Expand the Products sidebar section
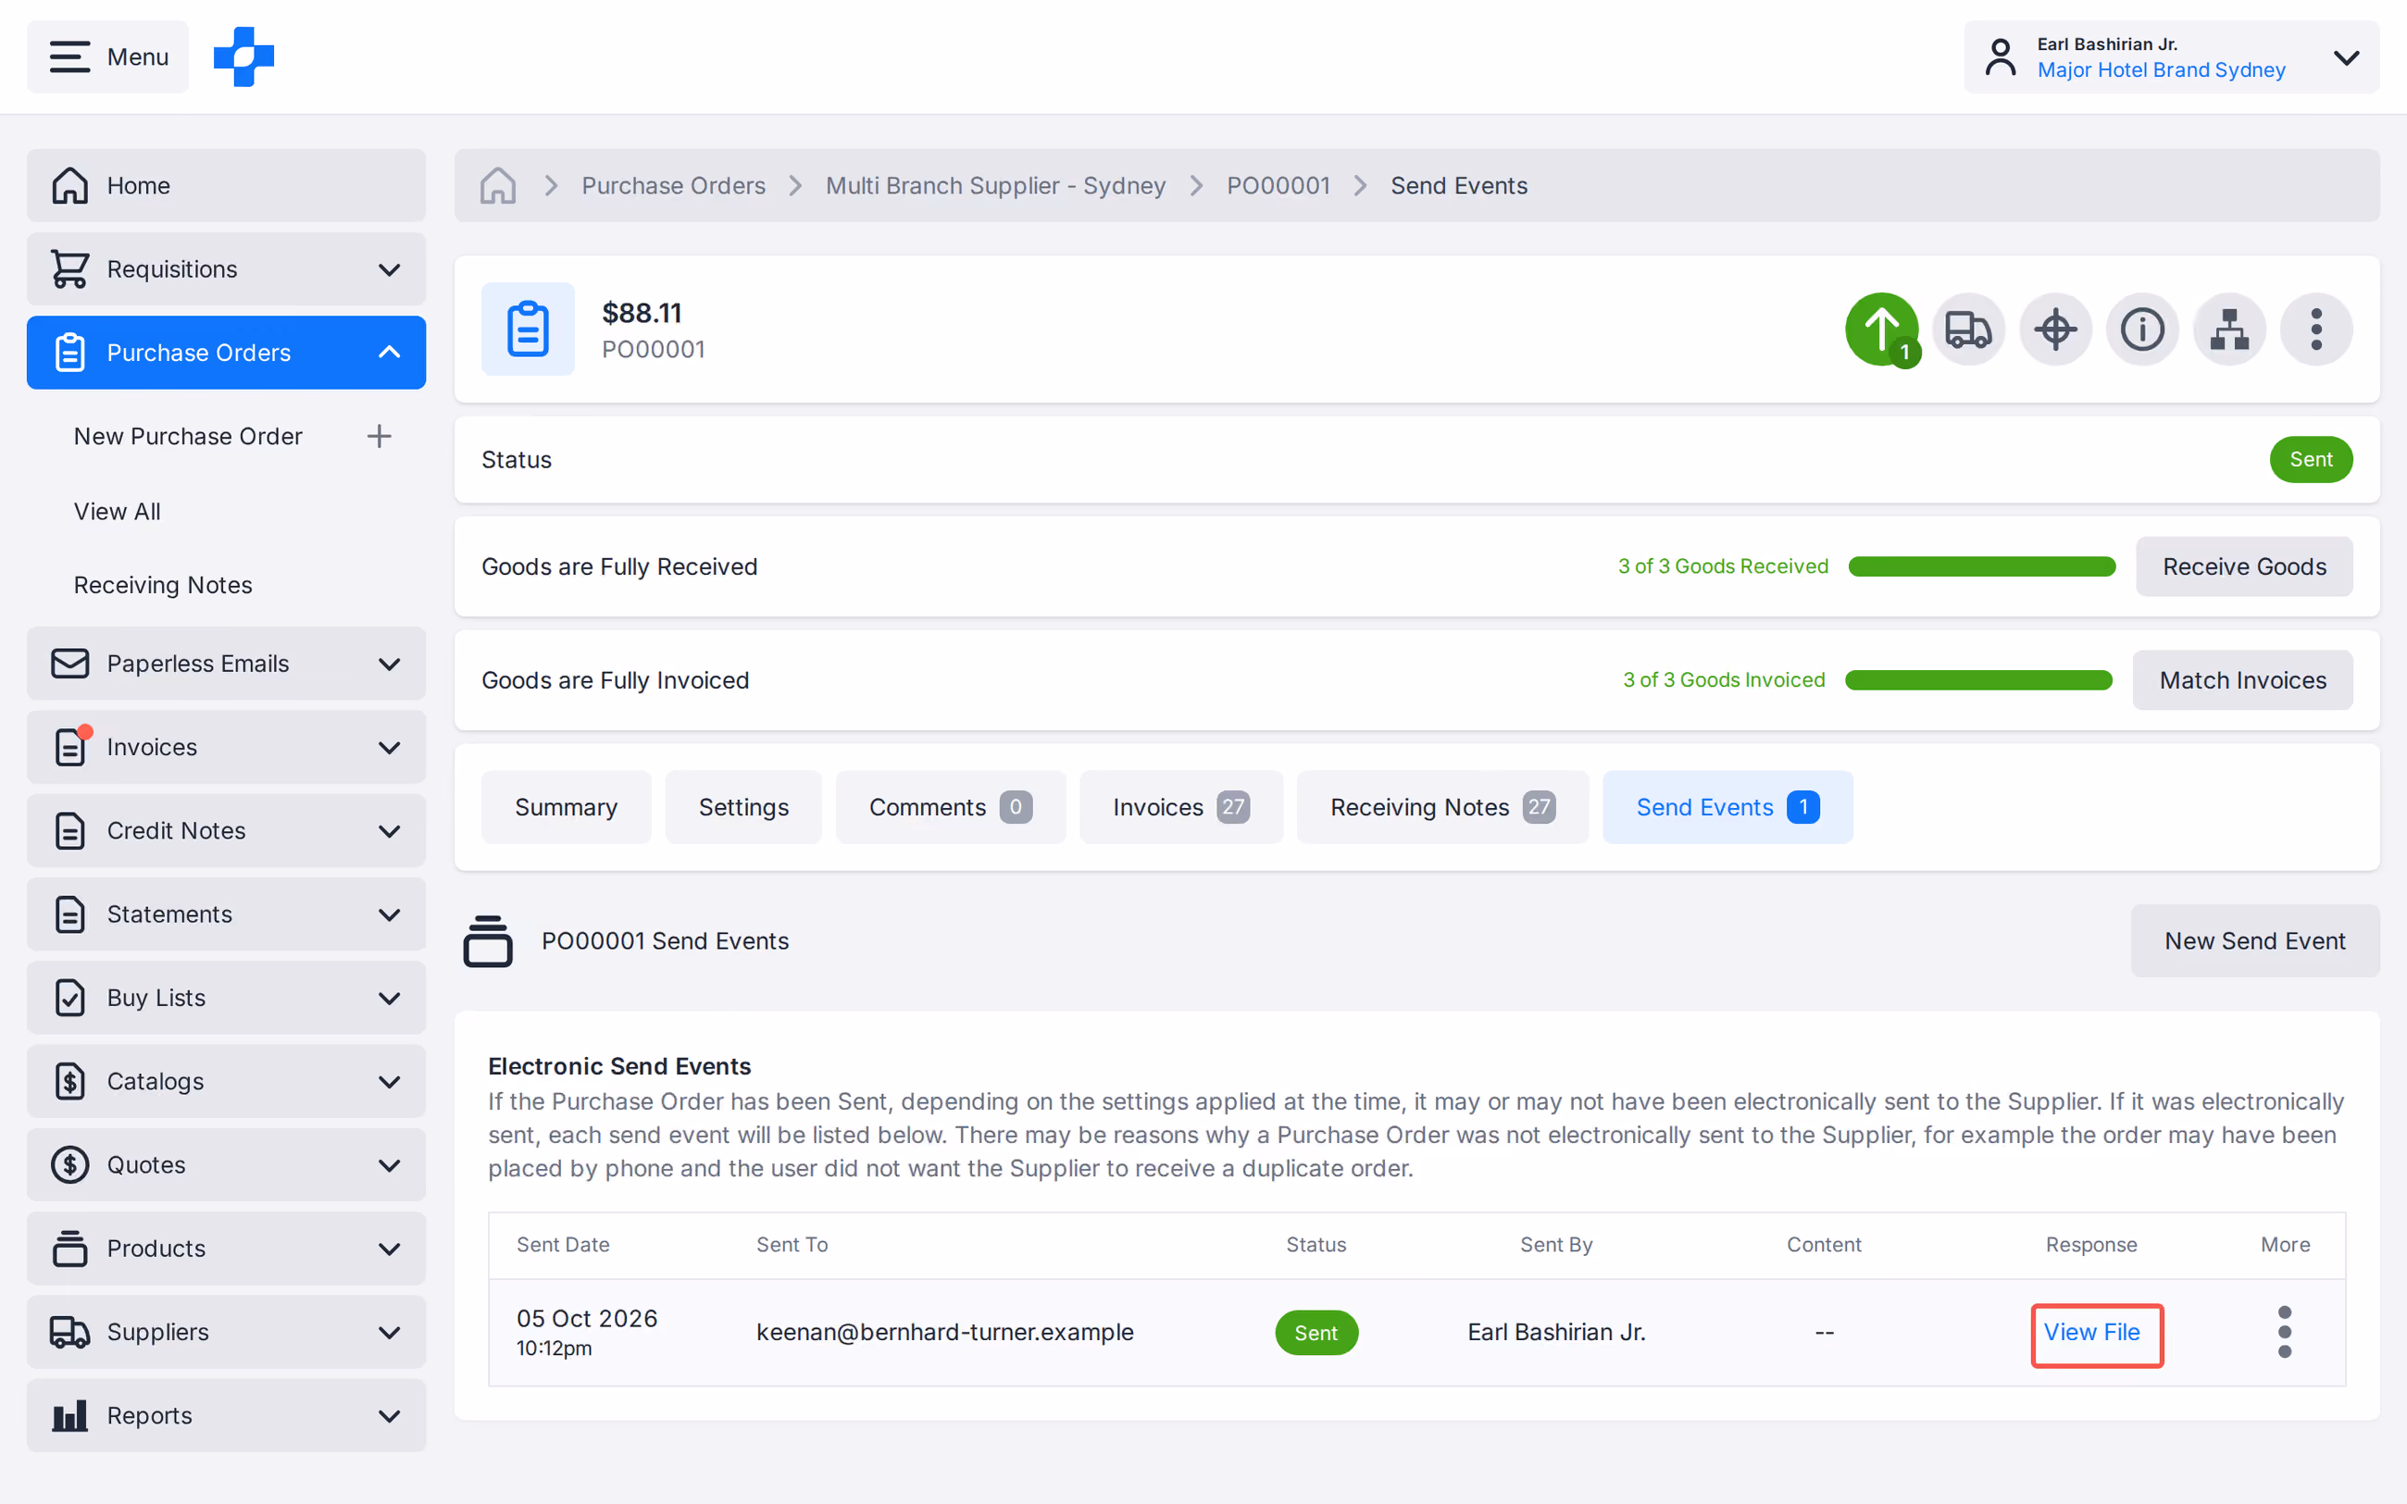Screen dimensions: 2407x1504 [227, 1249]
